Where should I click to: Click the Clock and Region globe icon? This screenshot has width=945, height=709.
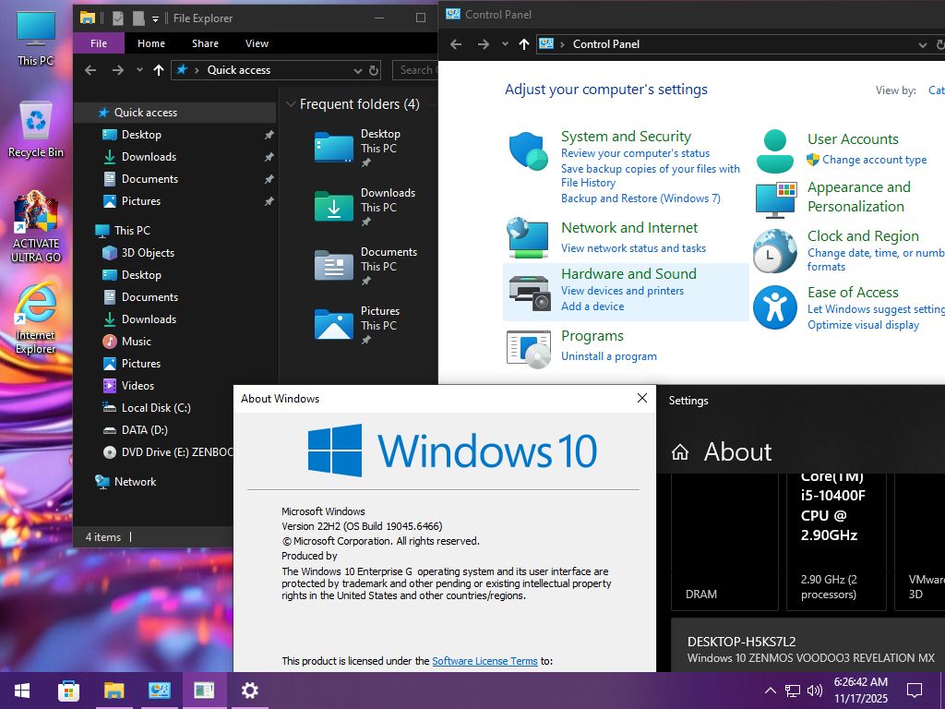775,251
